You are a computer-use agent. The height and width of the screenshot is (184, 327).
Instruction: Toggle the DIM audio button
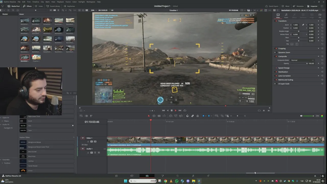[317, 116]
